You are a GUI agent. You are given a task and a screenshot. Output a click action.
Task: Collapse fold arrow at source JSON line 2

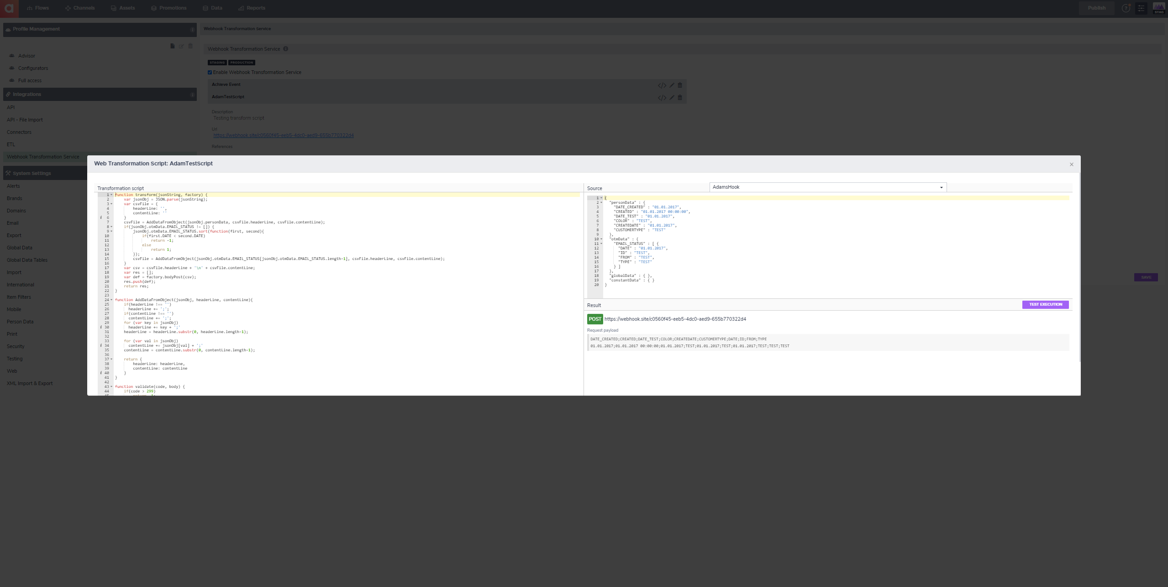click(601, 202)
